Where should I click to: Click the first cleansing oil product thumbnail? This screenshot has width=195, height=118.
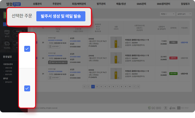click(116, 42)
